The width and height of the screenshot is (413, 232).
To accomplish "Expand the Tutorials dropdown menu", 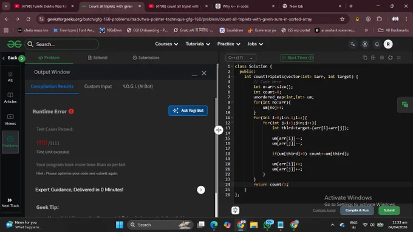I will tap(197, 44).
